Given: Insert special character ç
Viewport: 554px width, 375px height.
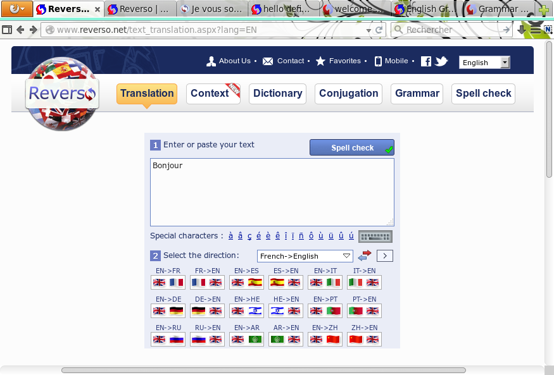Looking at the screenshot, I should coord(249,236).
